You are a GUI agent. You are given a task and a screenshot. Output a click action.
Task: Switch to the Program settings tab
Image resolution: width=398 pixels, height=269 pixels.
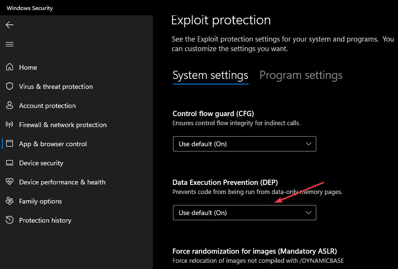tap(301, 75)
